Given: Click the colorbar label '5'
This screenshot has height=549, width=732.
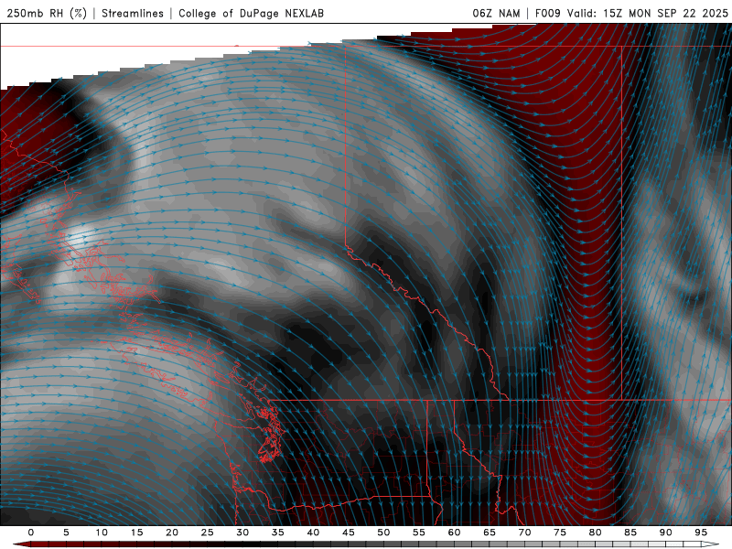Looking at the screenshot, I should click(66, 533).
